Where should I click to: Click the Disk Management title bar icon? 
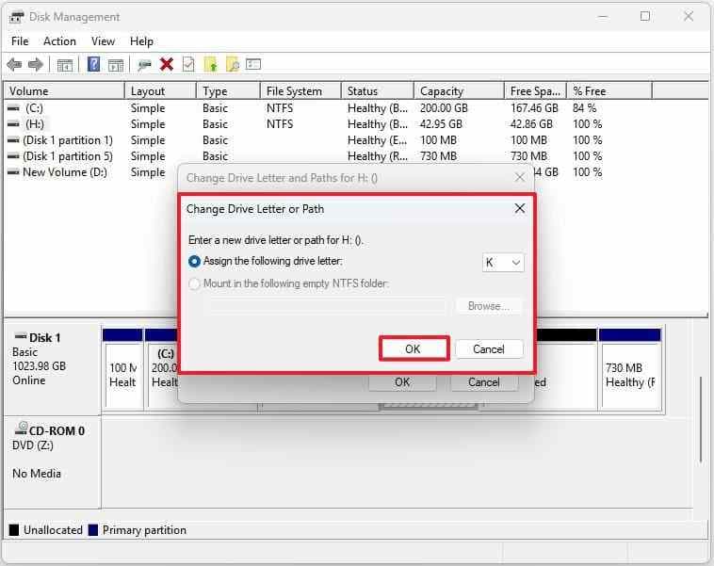point(16,17)
